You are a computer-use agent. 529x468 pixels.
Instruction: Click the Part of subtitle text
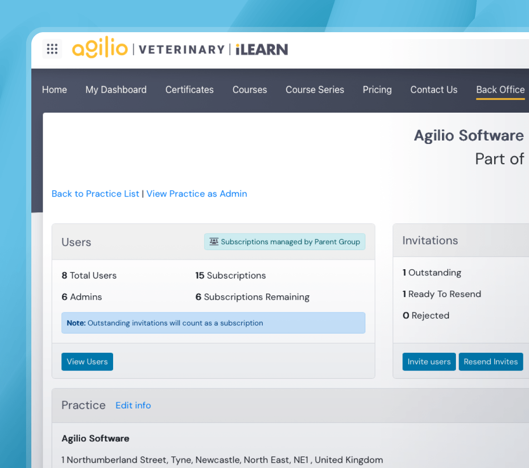tap(499, 159)
